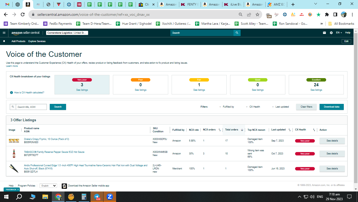
Task: Click the teal Search button beside title field
Action: coord(58,107)
